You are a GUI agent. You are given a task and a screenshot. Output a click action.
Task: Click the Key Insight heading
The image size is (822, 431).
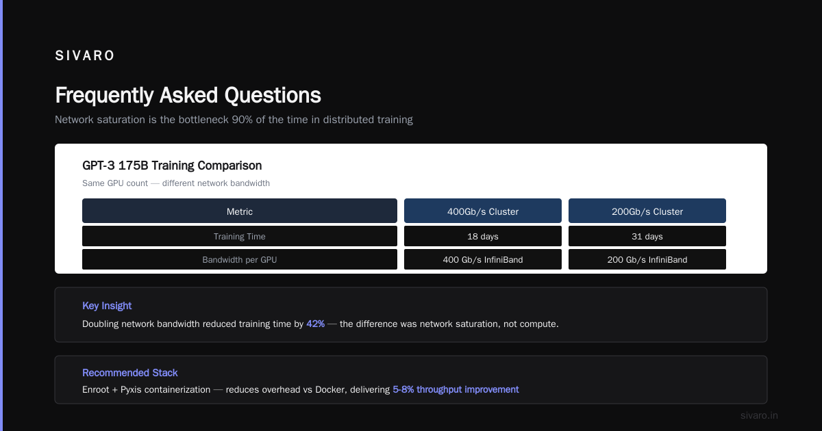point(107,306)
